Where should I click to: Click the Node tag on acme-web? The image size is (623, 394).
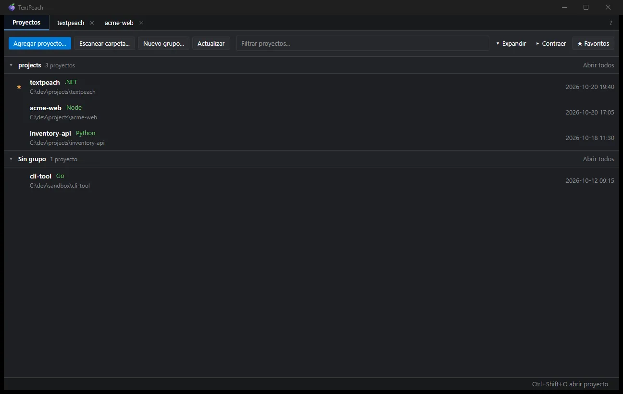[74, 108]
